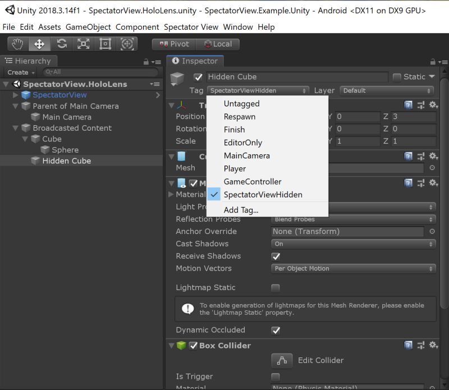The image size is (449, 390).
Task: Pick Anchor Override with object selector circle
Action: click(432, 231)
